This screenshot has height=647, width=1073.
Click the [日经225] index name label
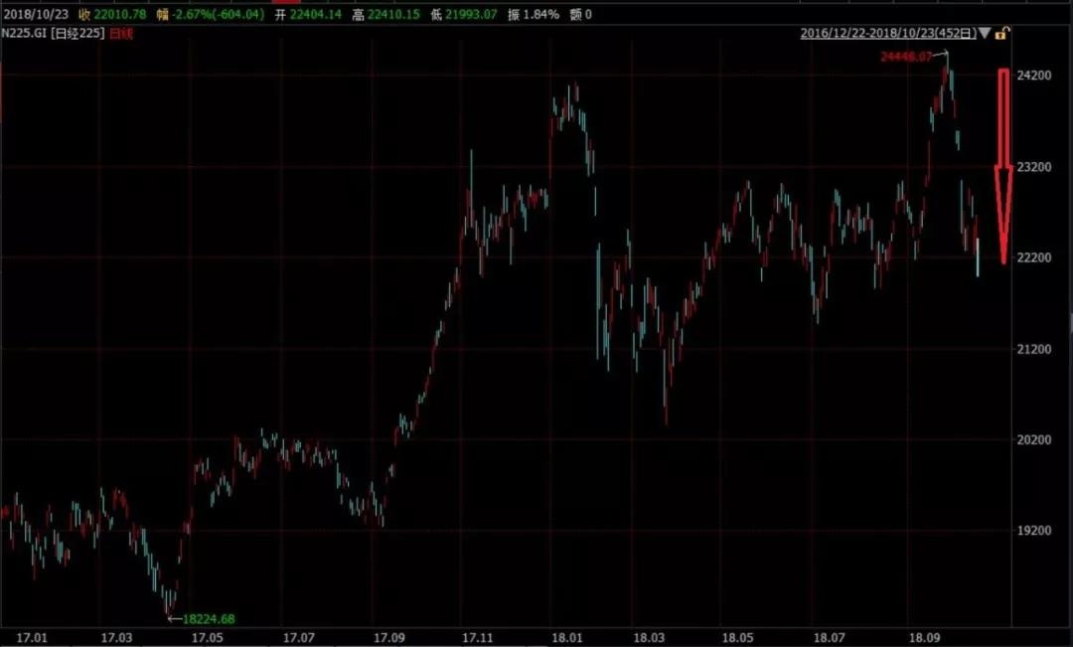tap(78, 33)
